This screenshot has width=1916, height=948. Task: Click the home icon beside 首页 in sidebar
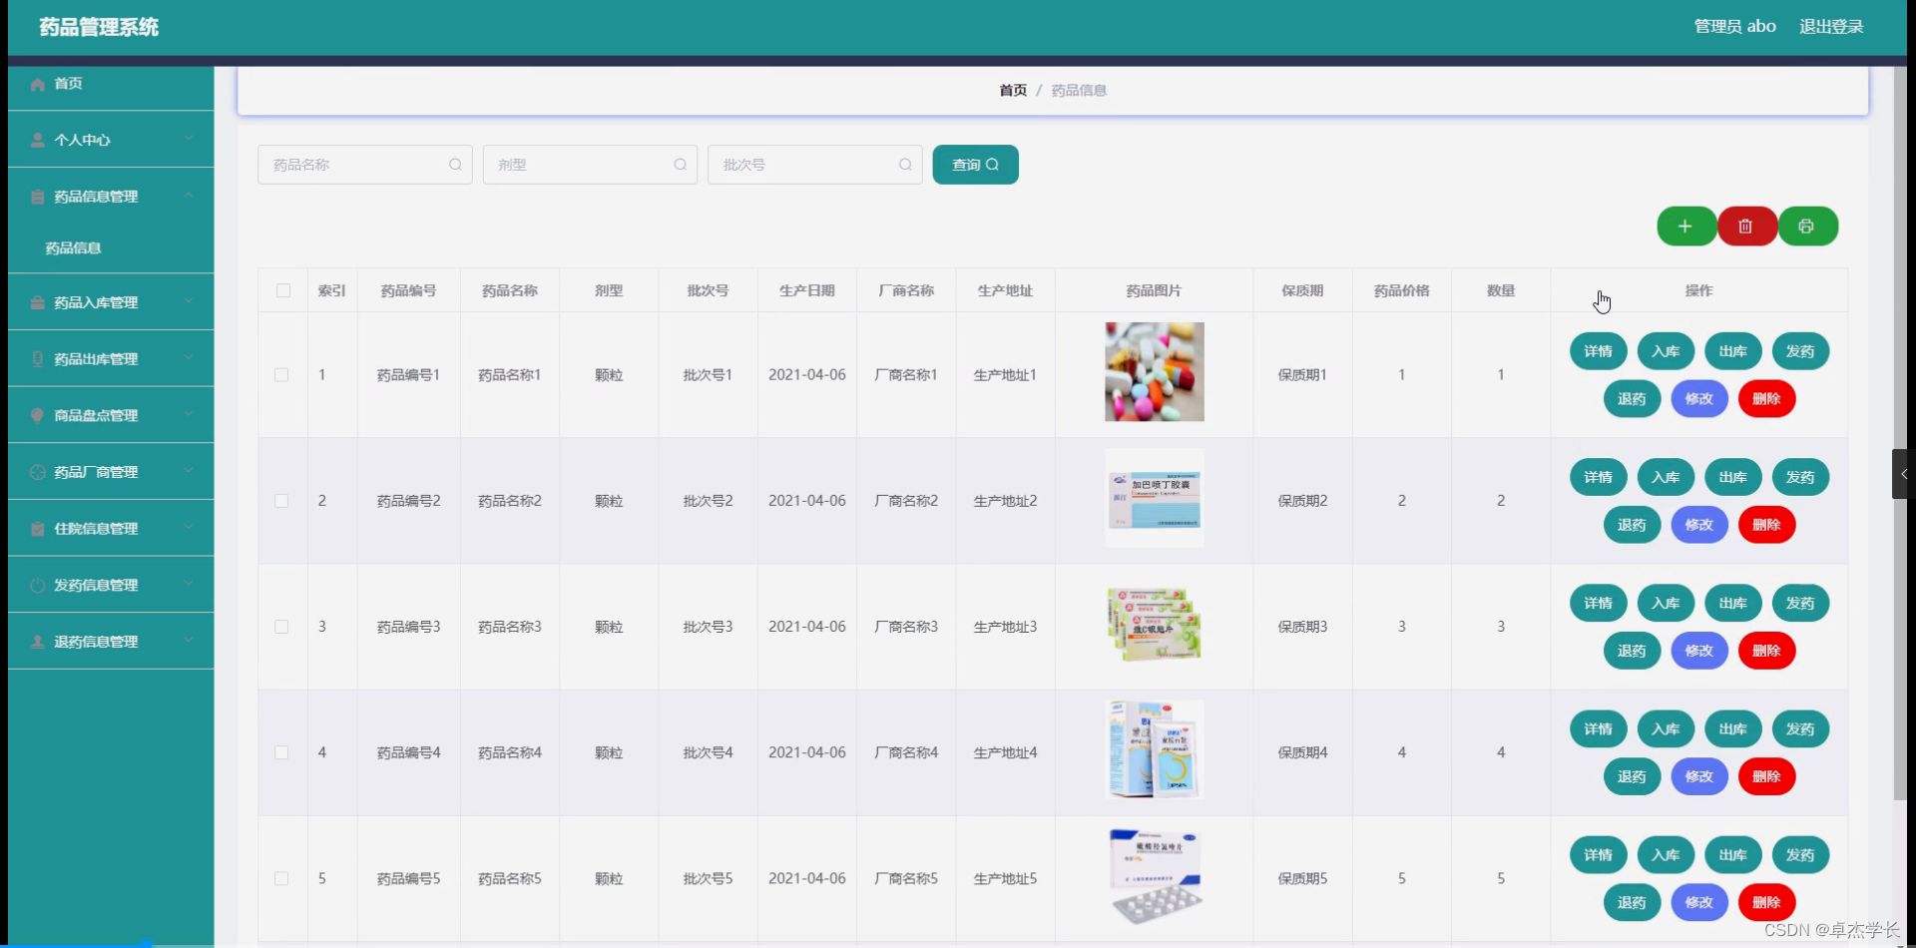point(37,84)
